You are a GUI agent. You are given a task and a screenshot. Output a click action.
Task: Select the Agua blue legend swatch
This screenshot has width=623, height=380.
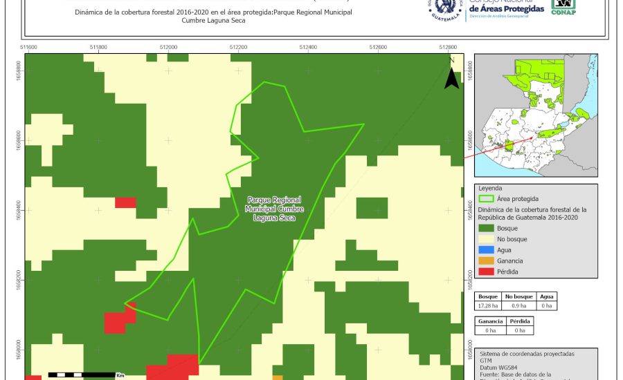point(487,250)
